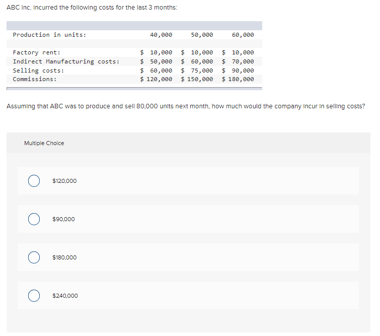The image size is (380, 336).
Task: Click the 'Indirect Manufacturing costs:' label
Action: [x=66, y=61]
